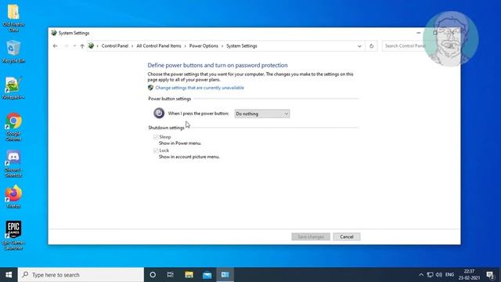Go up one level with up arrow
Viewport: 501px width, 282px height.
pyautogui.click(x=82, y=46)
